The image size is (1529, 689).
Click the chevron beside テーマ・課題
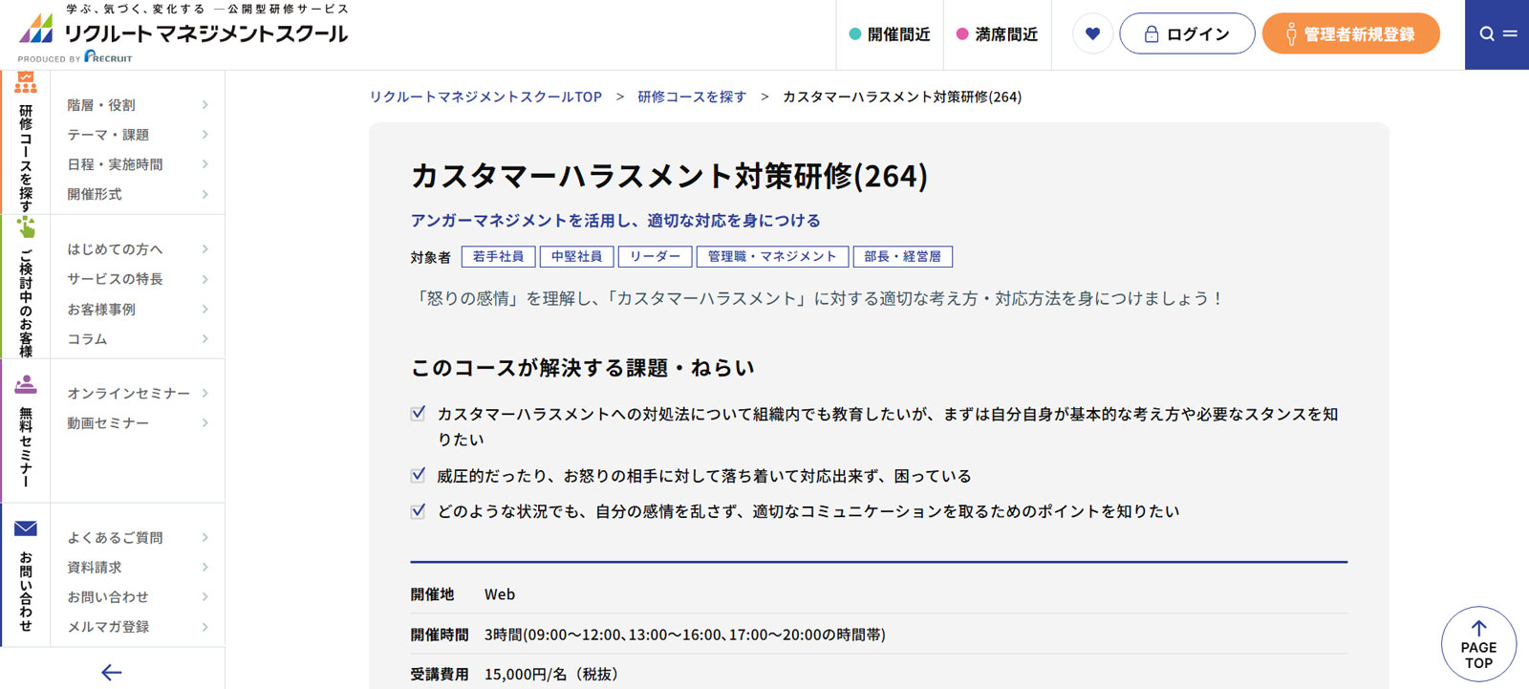(205, 135)
